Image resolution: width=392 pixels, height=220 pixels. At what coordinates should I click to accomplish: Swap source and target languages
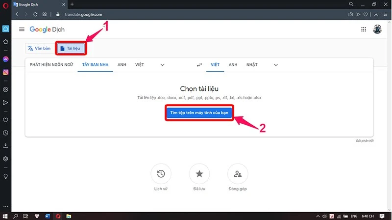(x=199, y=65)
